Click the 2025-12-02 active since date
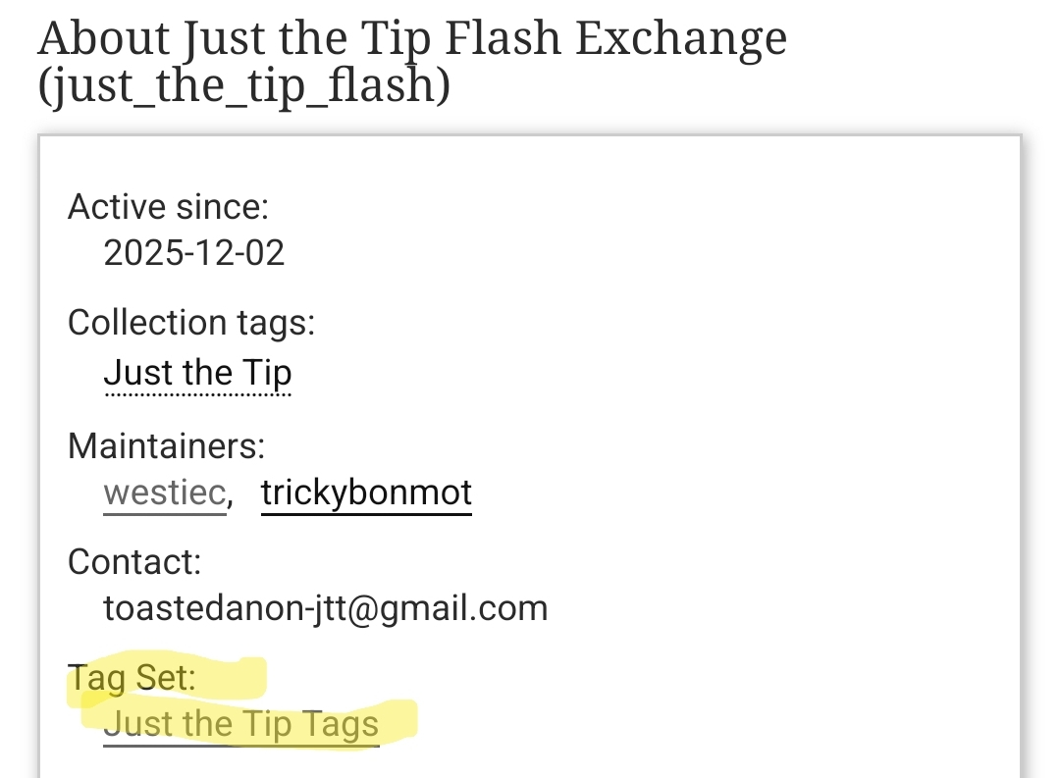This screenshot has height=778, width=1060. point(193,253)
